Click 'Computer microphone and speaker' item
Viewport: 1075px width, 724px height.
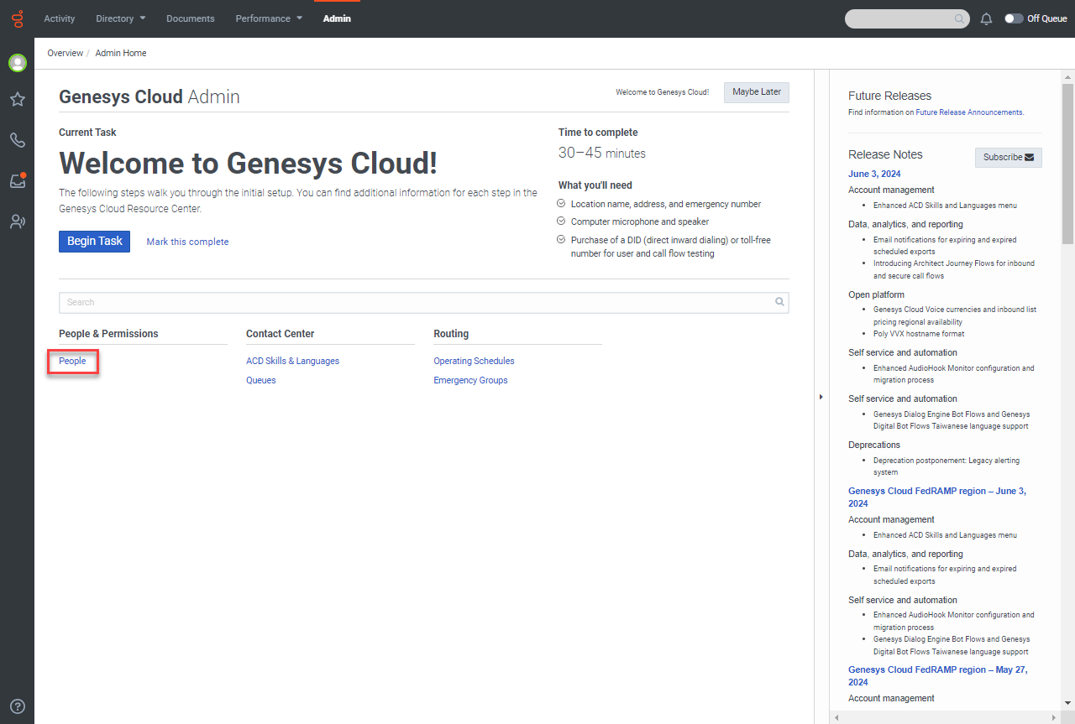click(640, 221)
